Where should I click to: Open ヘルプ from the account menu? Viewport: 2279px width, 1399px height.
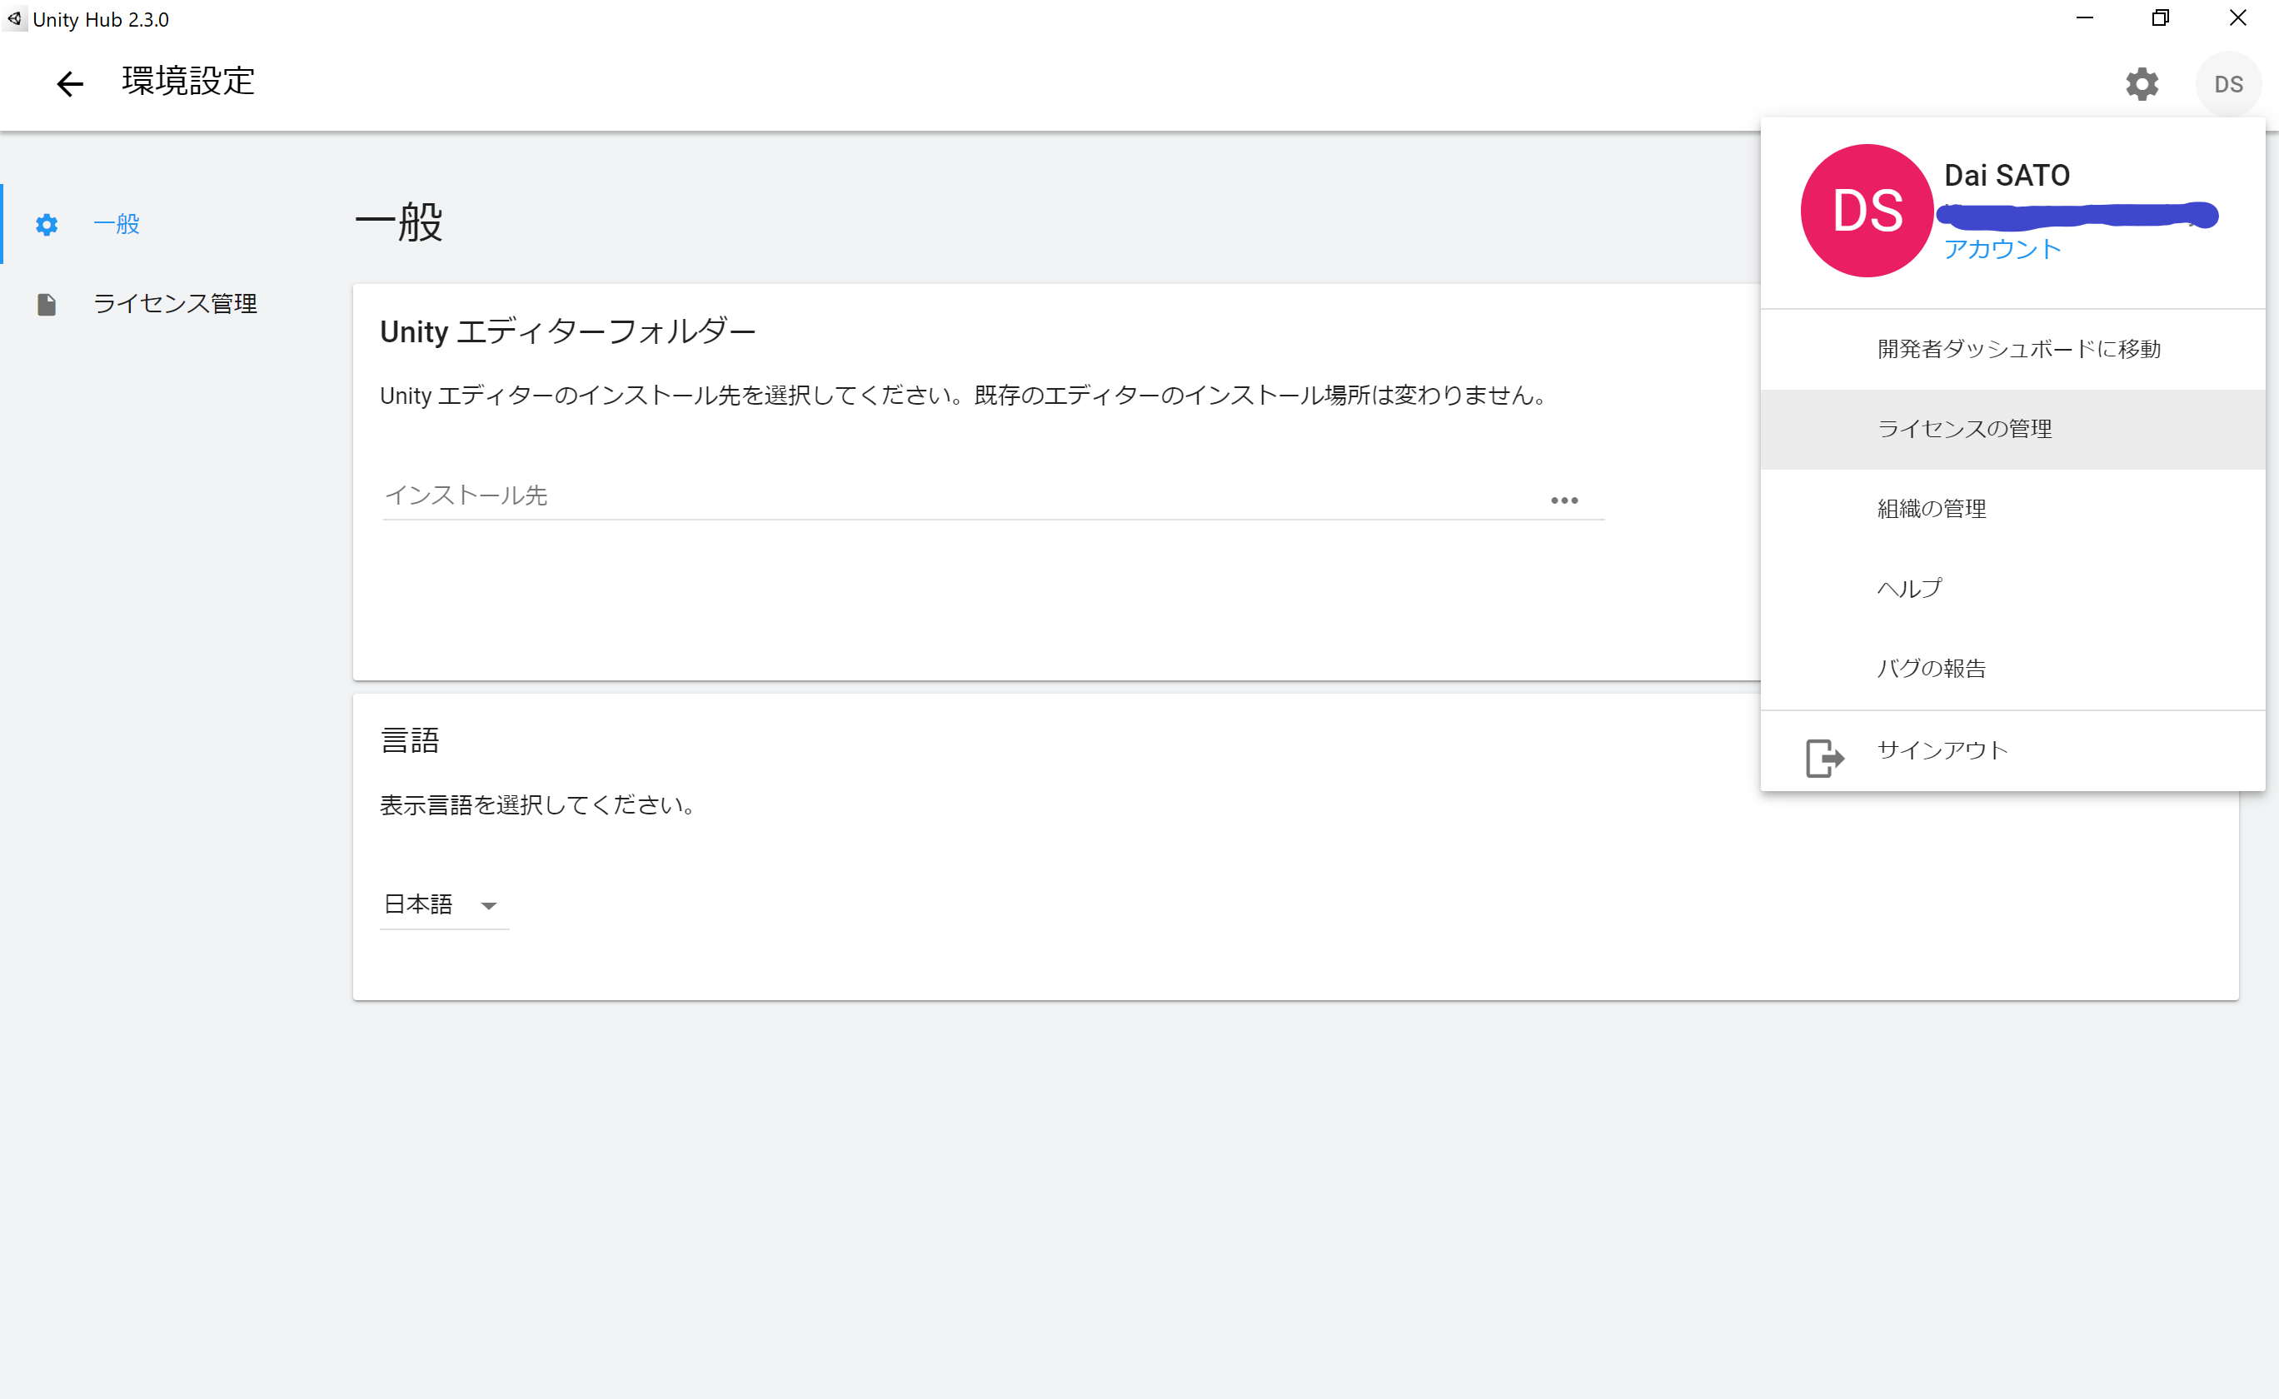1909,589
